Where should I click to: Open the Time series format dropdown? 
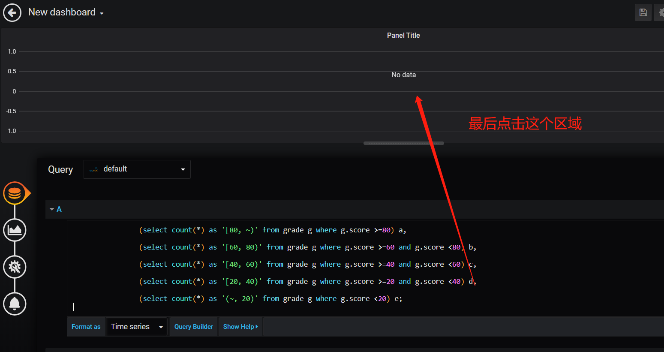[x=137, y=327]
